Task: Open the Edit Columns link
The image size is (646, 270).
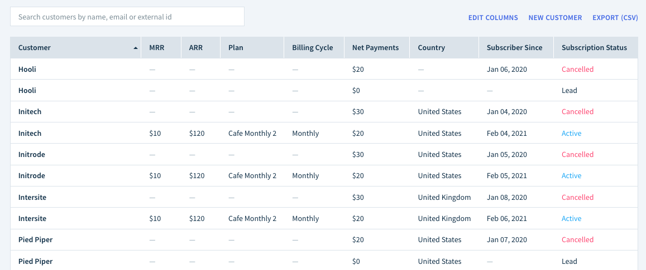Action: (x=493, y=18)
